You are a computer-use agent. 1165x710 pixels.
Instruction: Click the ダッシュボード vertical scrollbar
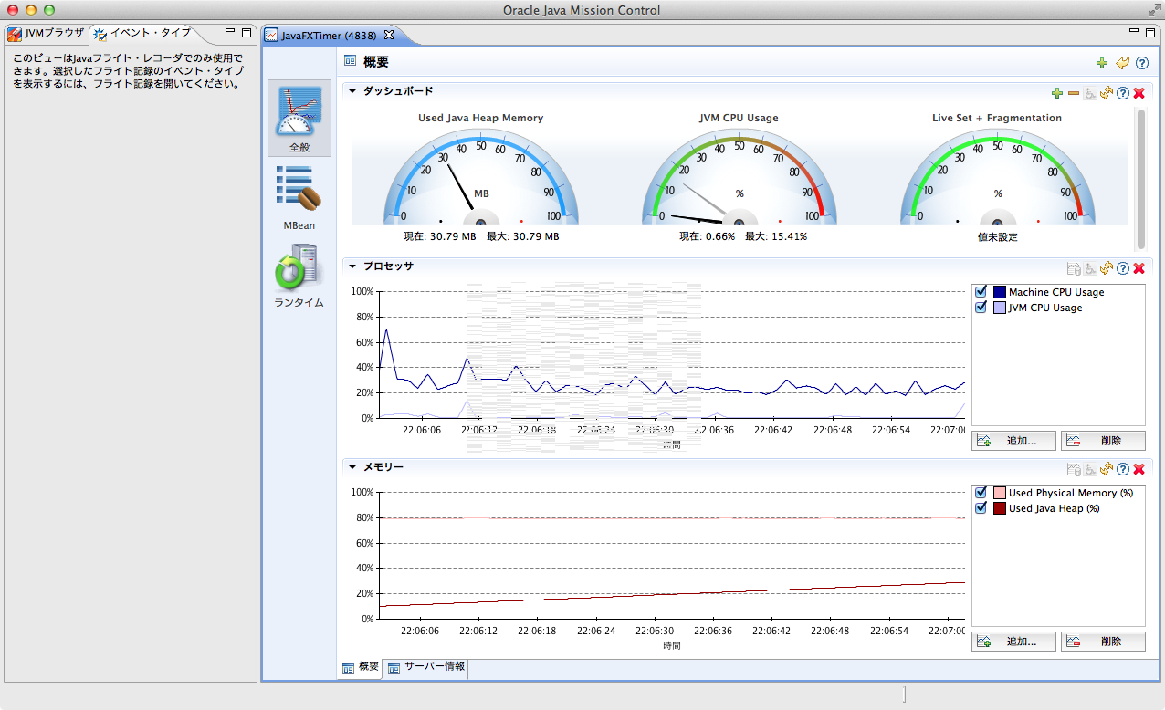click(x=1139, y=178)
